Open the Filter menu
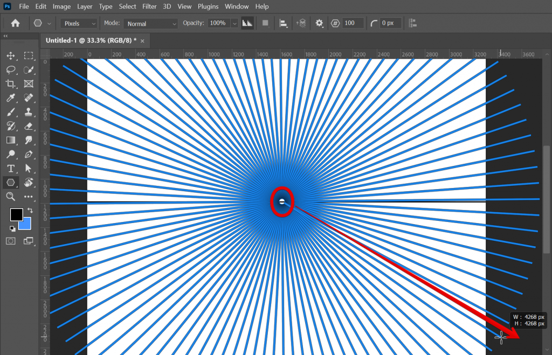552x355 pixels. tap(149, 6)
